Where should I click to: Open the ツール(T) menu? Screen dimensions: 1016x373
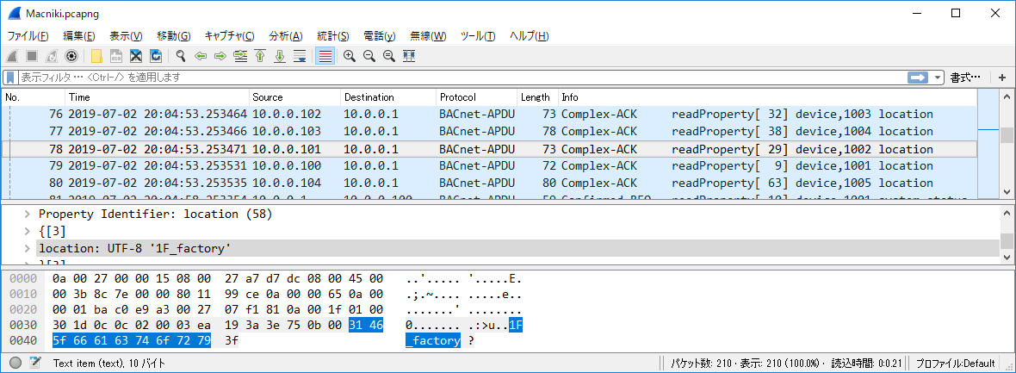pos(478,35)
